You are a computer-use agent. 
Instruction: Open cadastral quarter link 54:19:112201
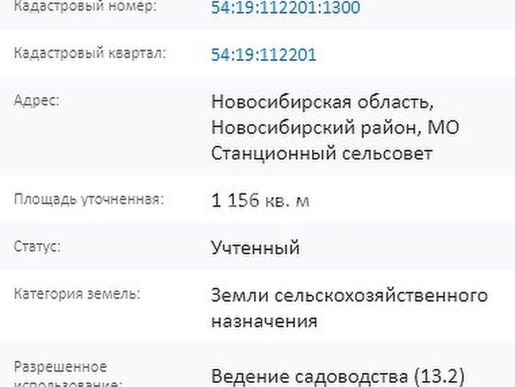[x=264, y=55]
